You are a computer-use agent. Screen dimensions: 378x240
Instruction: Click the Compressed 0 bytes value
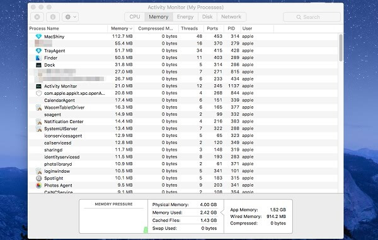pyautogui.click(x=278, y=223)
